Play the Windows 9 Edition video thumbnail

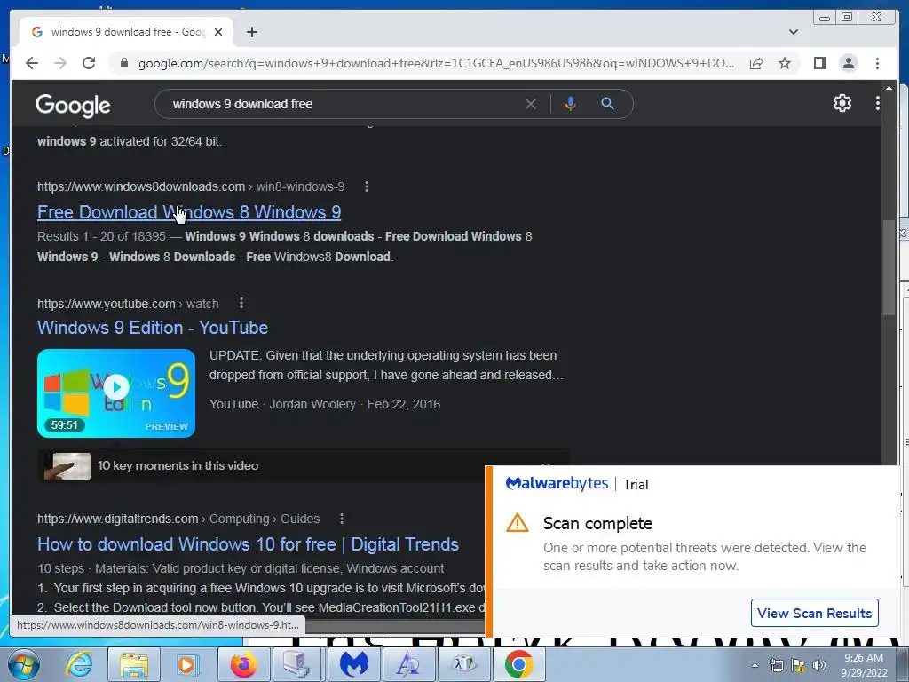[x=116, y=393]
